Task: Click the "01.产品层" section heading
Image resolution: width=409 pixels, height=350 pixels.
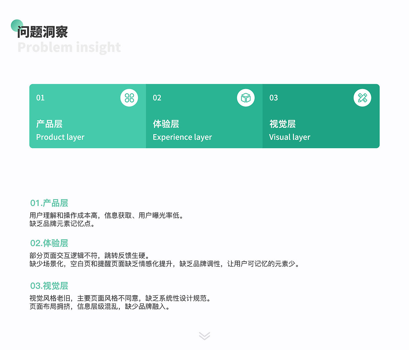Action: point(49,203)
